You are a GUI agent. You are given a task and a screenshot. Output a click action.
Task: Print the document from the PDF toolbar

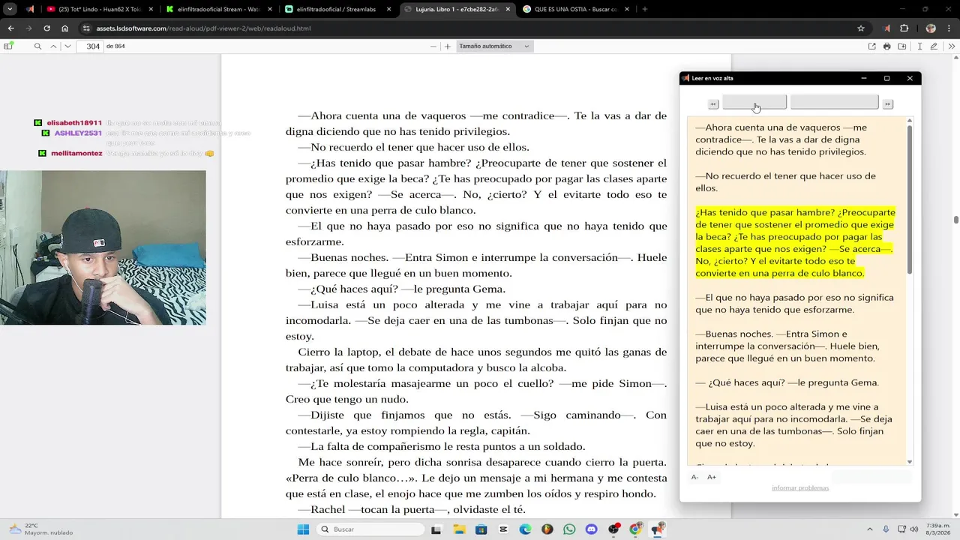click(887, 46)
